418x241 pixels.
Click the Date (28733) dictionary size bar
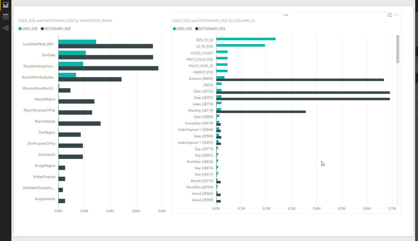click(x=303, y=93)
